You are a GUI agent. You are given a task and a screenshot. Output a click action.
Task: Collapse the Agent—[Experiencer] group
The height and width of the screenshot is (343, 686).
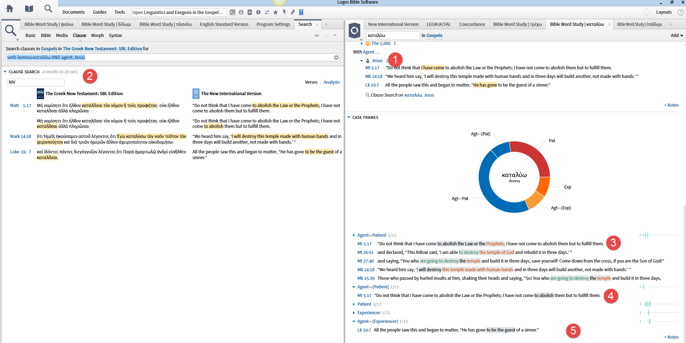point(354,321)
